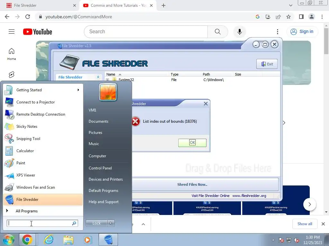Open Control Panel from Start menu
329x246 pixels.
pos(100,168)
